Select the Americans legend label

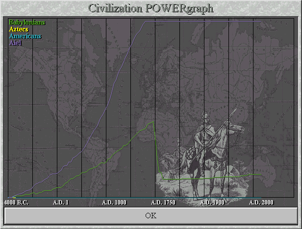tap(25, 36)
